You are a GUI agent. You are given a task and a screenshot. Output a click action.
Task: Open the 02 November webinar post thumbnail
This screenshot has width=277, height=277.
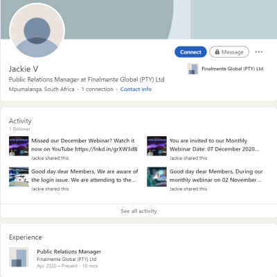tap(157, 177)
